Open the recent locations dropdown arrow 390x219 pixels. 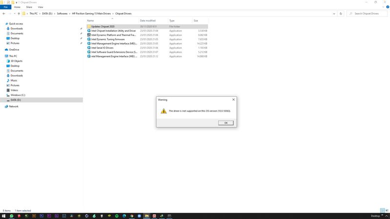point(15,14)
